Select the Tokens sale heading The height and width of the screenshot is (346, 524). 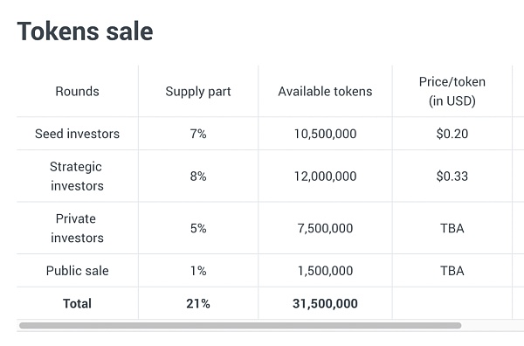(86, 31)
